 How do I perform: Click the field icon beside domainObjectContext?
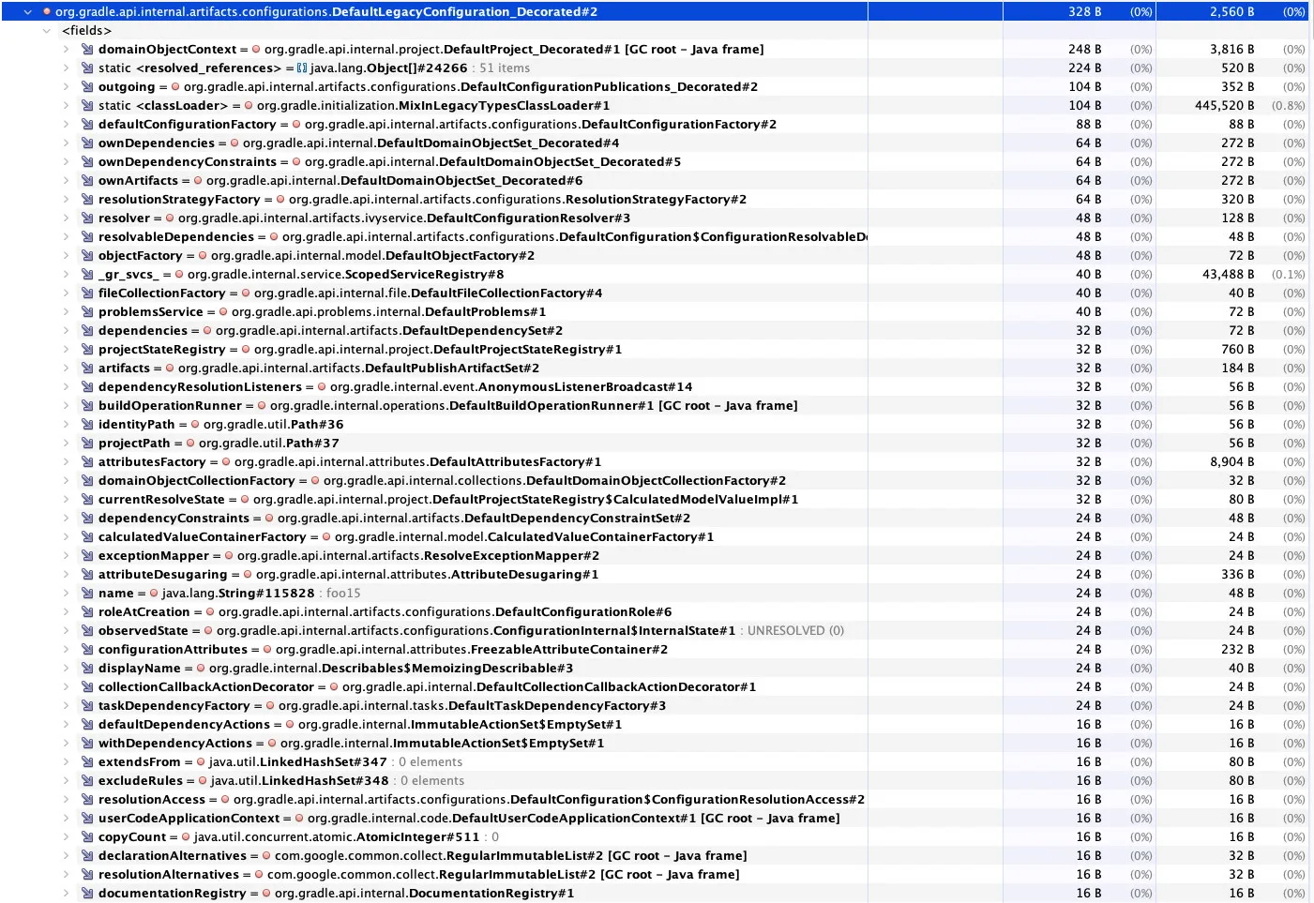click(x=87, y=50)
